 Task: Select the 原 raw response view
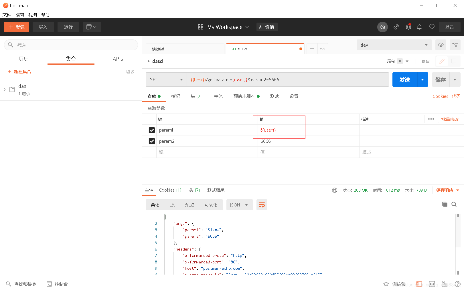tap(172, 205)
